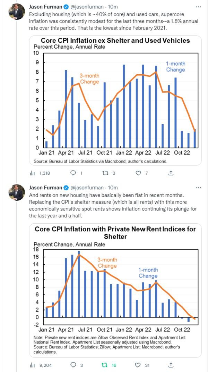The height and width of the screenshot is (372, 208).
Task: Open more options on second tweet
Action: pyautogui.click(x=198, y=188)
